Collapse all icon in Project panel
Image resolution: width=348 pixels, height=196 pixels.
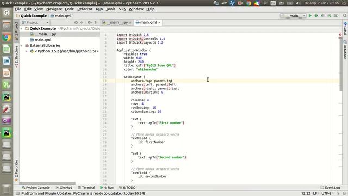pyautogui.click(x=82, y=22)
